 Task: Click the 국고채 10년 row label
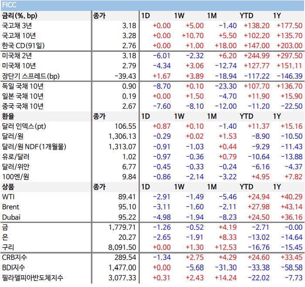click(19, 36)
